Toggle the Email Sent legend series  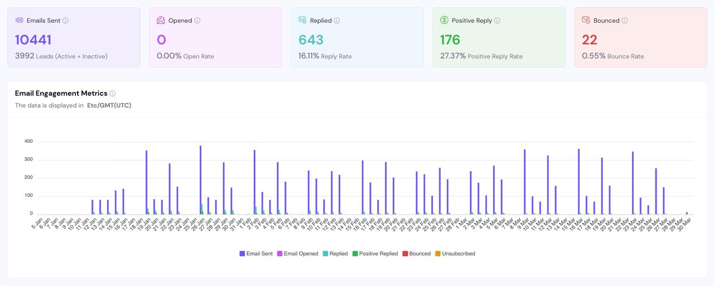256,254
